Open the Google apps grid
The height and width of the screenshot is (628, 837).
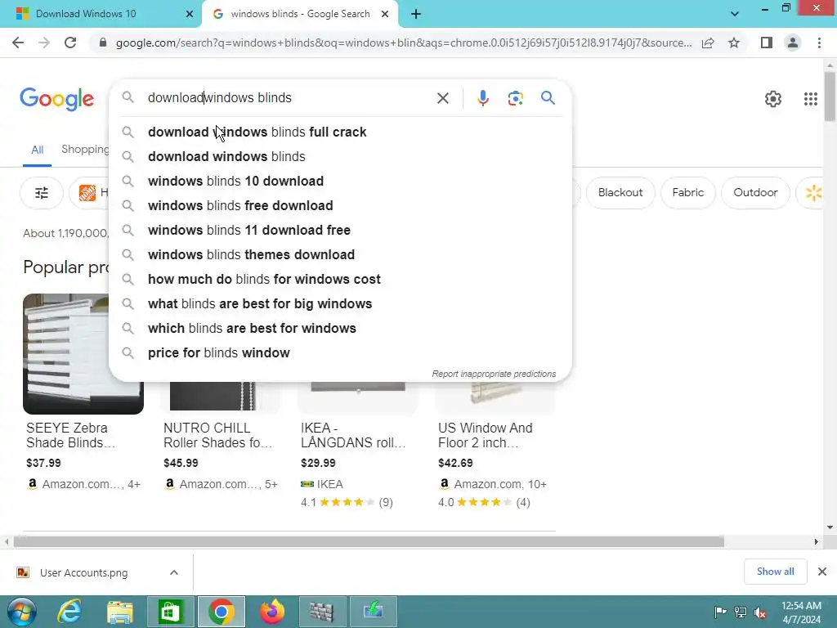tap(810, 99)
